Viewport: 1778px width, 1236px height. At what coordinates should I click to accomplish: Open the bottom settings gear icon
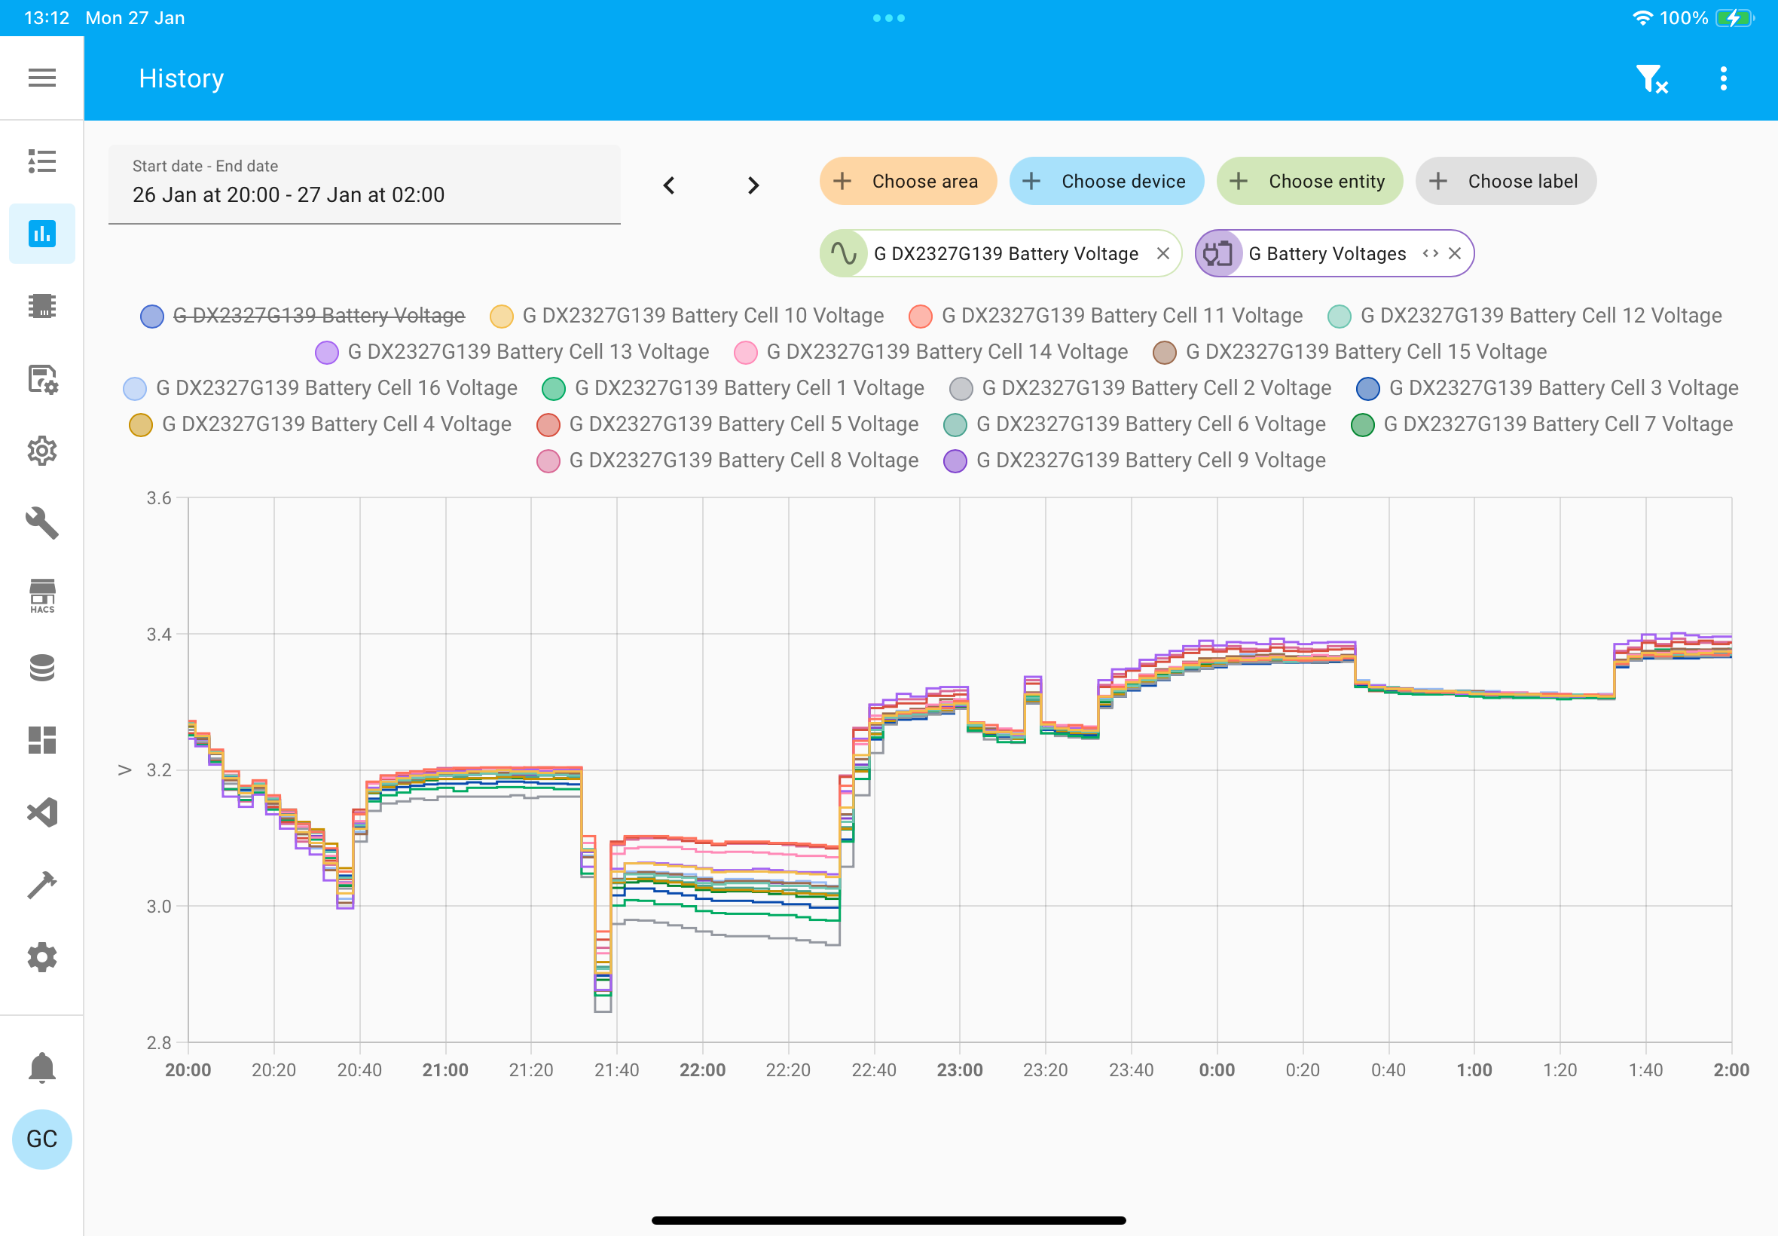(41, 957)
